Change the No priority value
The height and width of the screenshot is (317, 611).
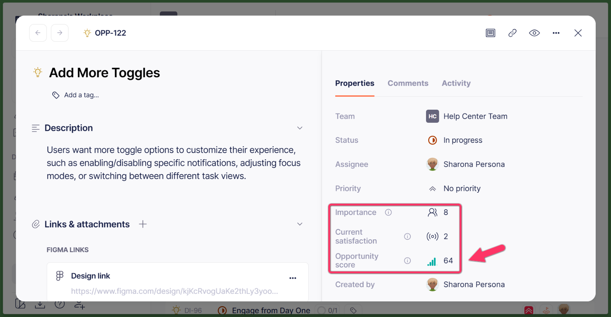pos(462,188)
